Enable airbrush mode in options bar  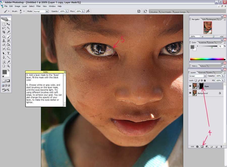88,11
